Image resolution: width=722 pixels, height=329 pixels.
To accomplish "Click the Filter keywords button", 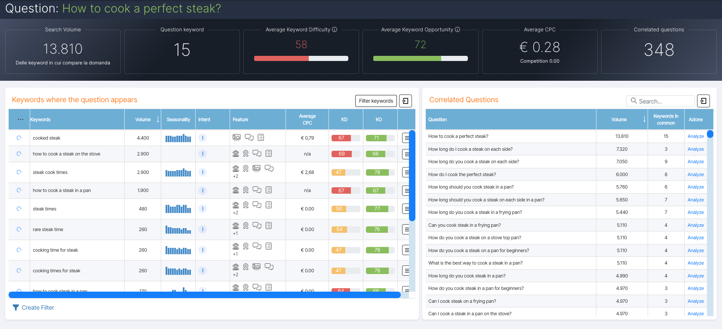I will coord(376,101).
